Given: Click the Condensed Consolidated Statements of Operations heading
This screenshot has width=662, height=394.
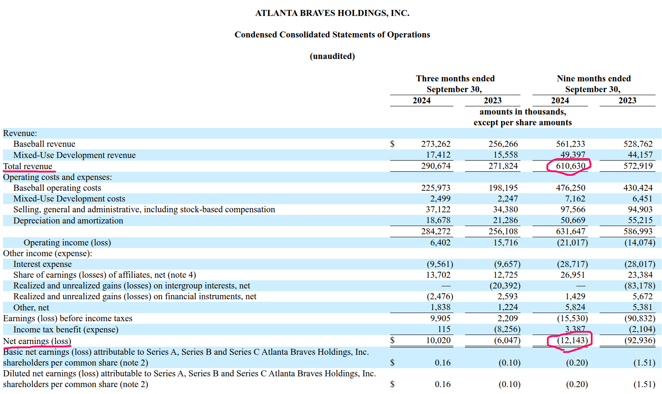Looking at the screenshot, I should tap(332, 35).
